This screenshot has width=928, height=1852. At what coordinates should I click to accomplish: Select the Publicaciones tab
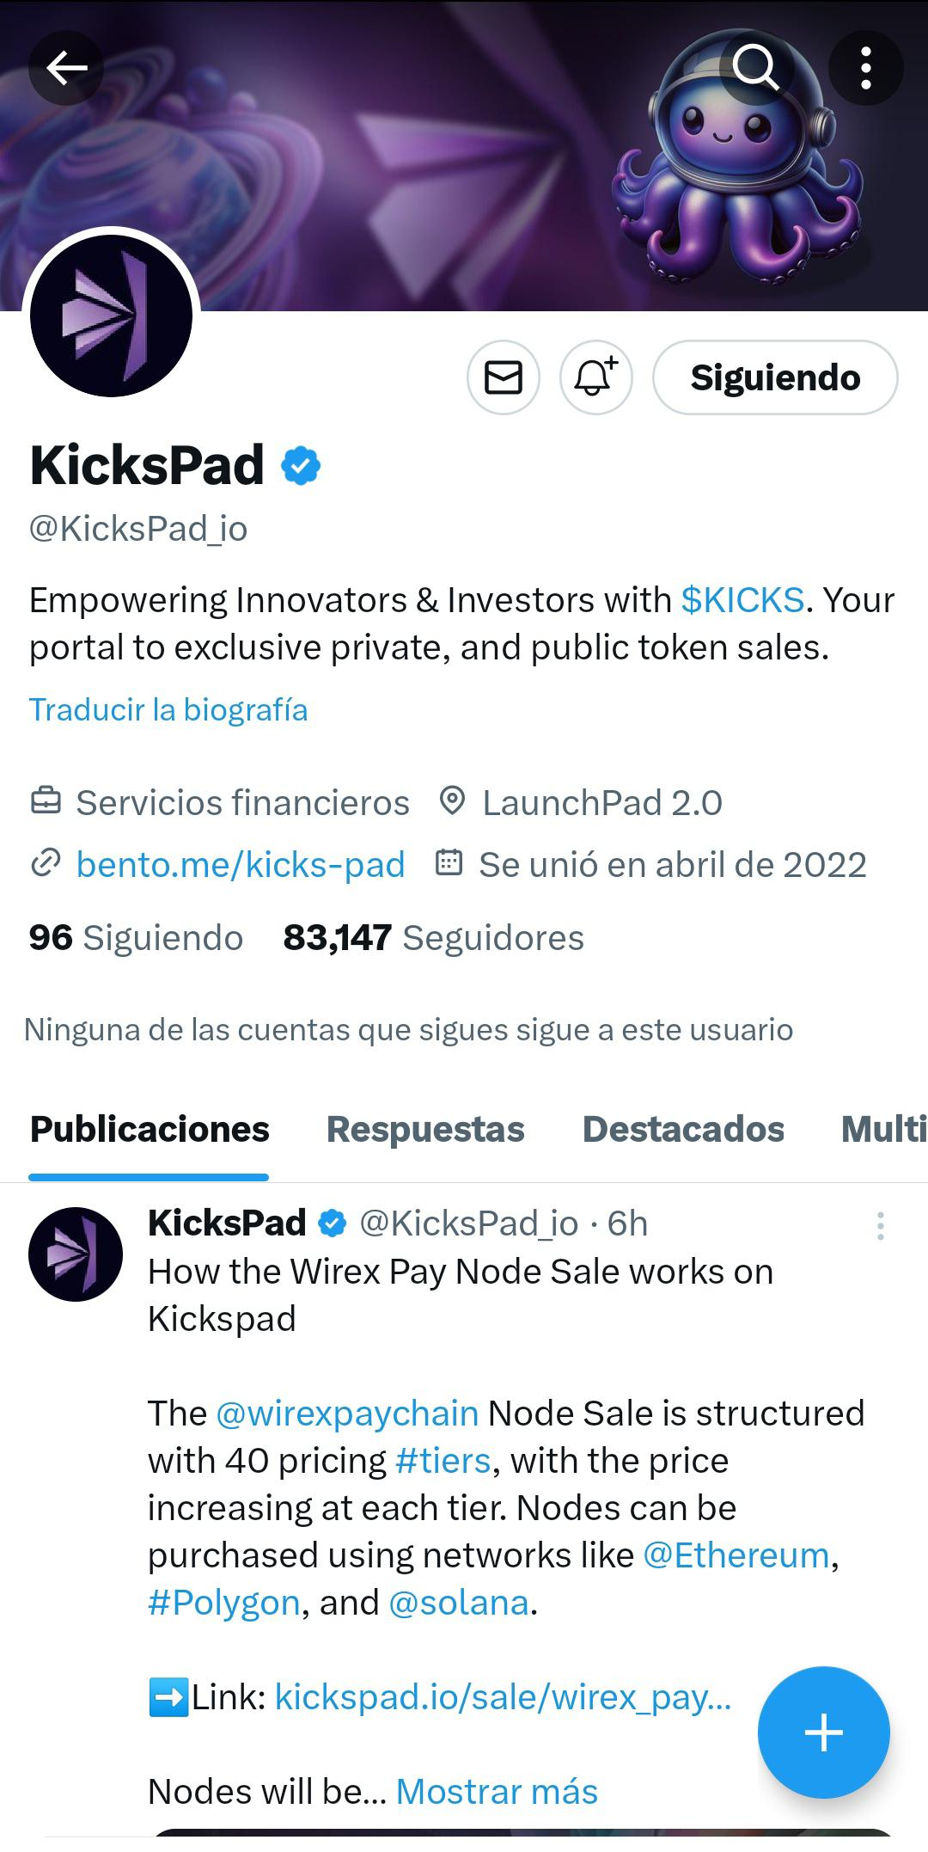coord(150,1130)
